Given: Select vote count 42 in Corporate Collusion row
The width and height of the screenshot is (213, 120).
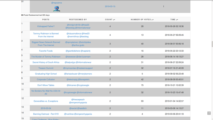Looking at the screenshot, I should (x=142, y=79).
